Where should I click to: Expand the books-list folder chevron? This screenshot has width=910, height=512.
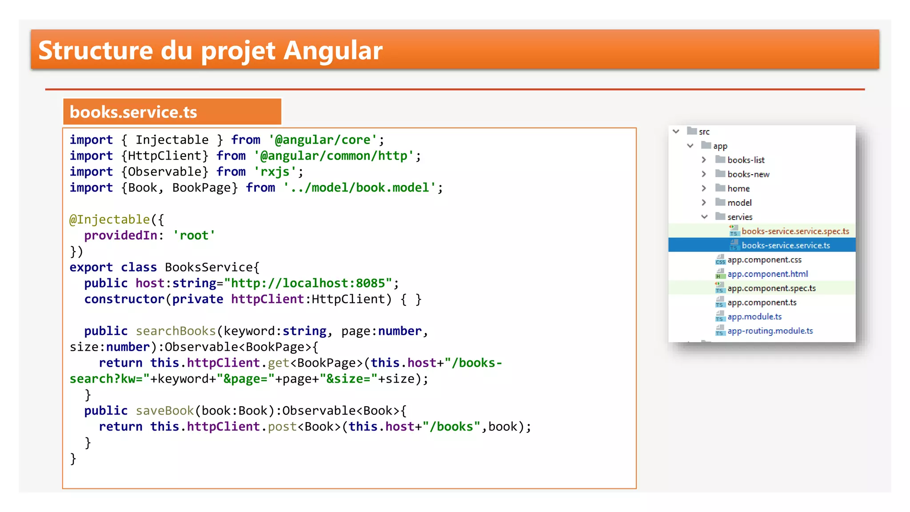pyautogui.click(x=704, y=160)
